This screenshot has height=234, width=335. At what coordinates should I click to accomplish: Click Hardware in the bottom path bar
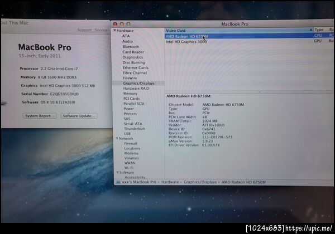tap(170, 182)
